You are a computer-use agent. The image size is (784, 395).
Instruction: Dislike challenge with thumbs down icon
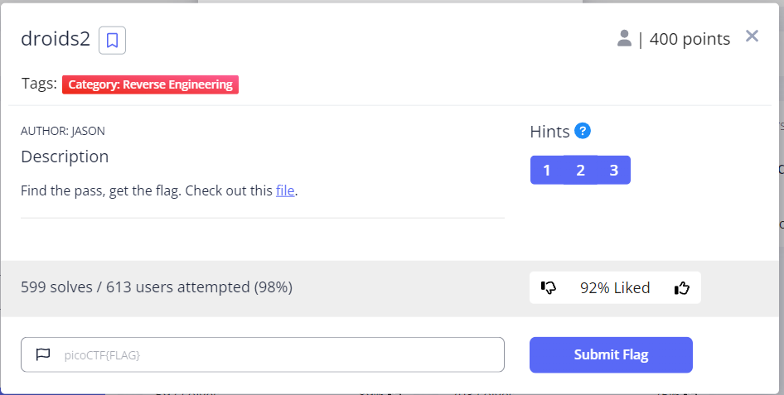pyautogui.click(x=549, y=288)
